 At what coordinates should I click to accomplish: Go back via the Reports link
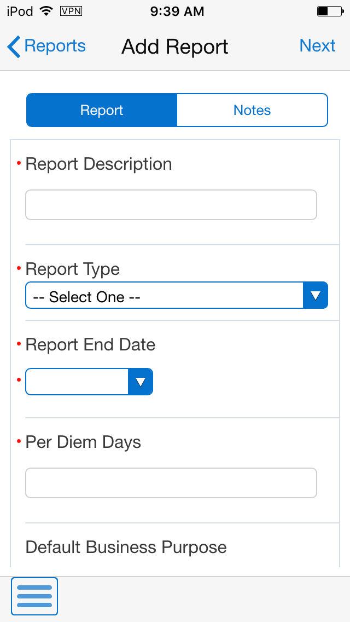55,46
